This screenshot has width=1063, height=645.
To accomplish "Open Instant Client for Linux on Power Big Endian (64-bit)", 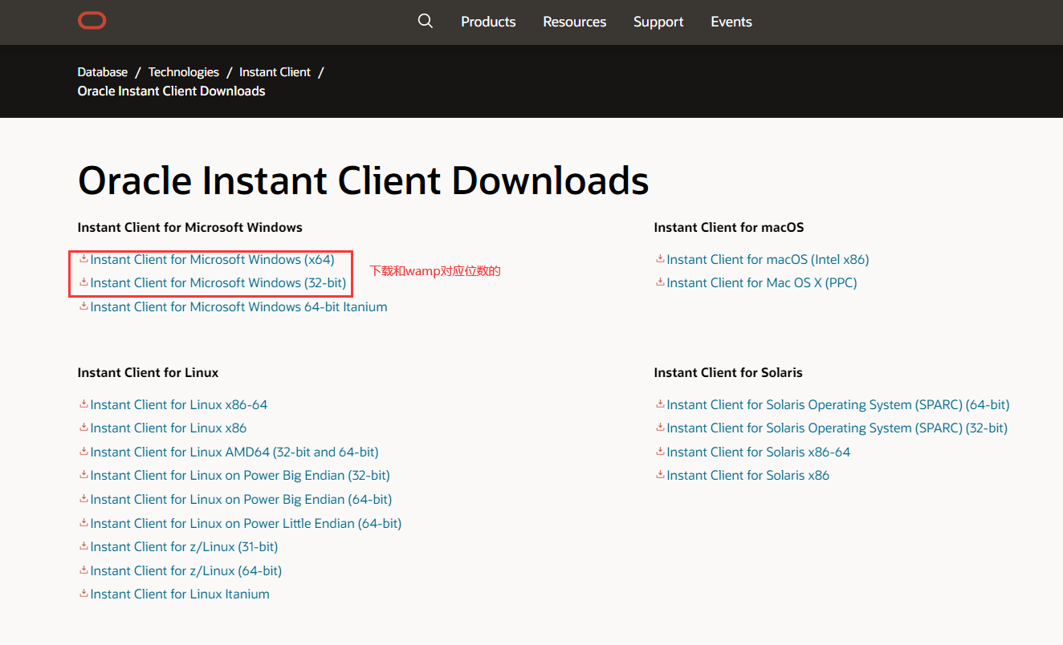I will [x=239, y=499].
